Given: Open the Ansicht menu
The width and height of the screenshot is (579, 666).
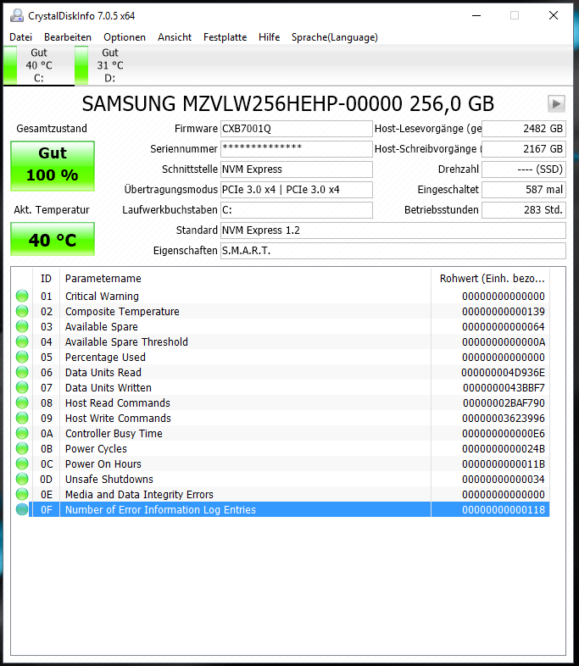Looking at the screenshot, I should coord(175,37).
